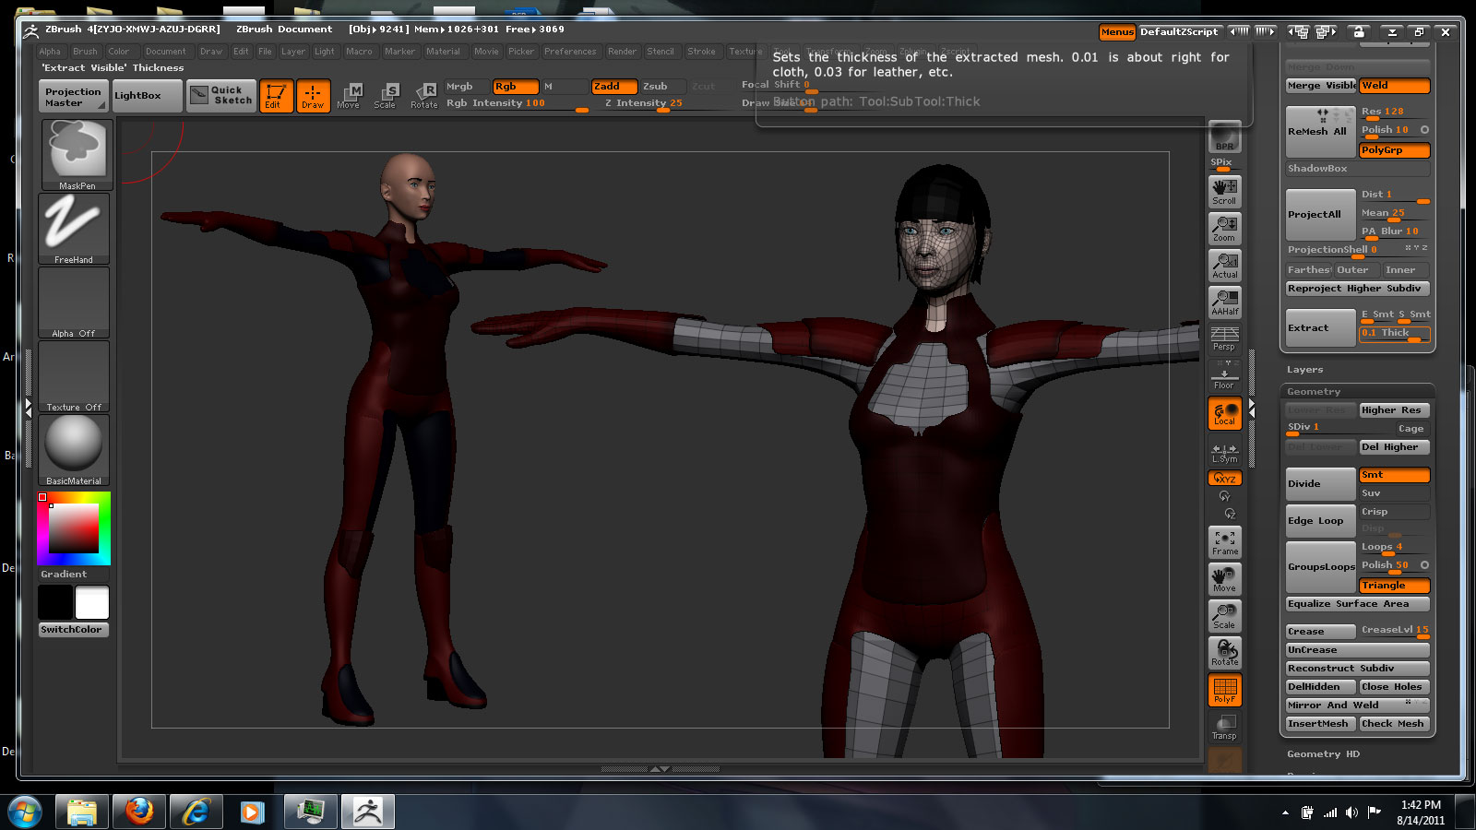
Task: Open Firefox from the taskbar
Action: point(139,812)
